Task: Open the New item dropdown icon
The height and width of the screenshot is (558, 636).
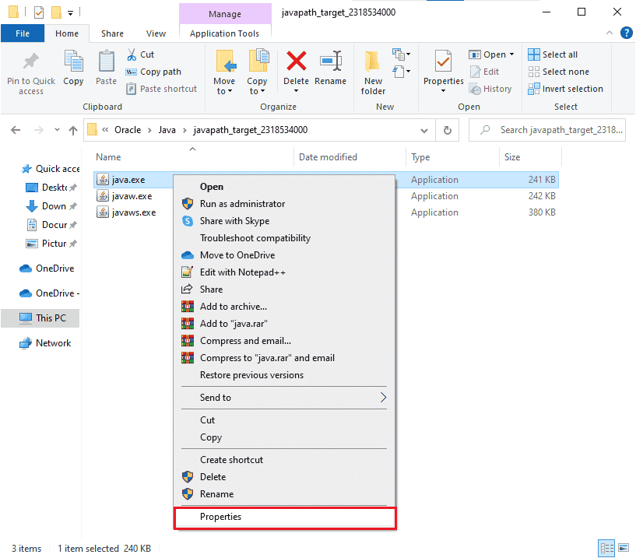Action: tap(401, 54)
